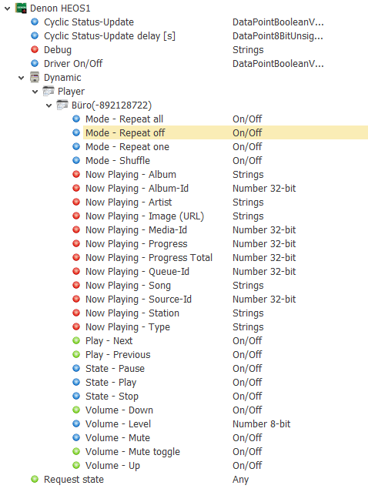Select Cyclic Status-Update delay [s] entry
This screenshot has height=492, width=368.
point(109,36)
